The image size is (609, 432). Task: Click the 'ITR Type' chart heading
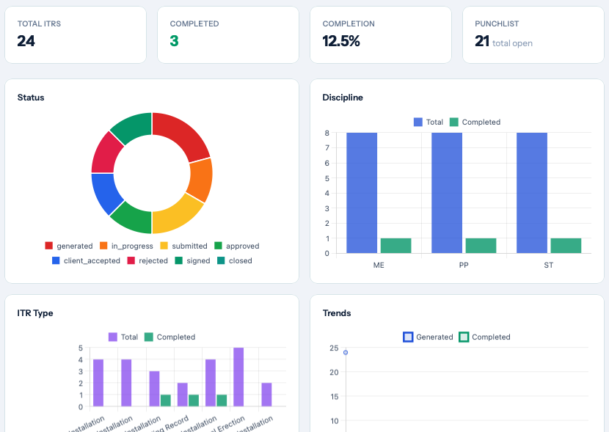35,313
